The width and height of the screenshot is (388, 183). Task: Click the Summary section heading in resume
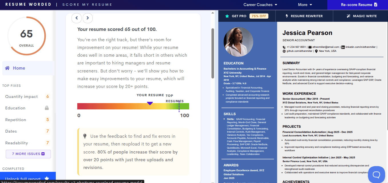291,63
